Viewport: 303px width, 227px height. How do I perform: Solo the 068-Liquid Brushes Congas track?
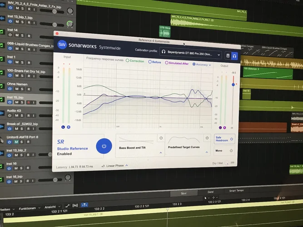[x=22, y=49]
